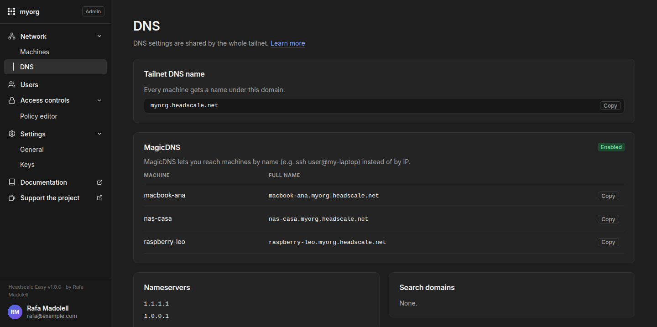
Task: Copy raspberry-leo full name
Action: pos(608,242)
